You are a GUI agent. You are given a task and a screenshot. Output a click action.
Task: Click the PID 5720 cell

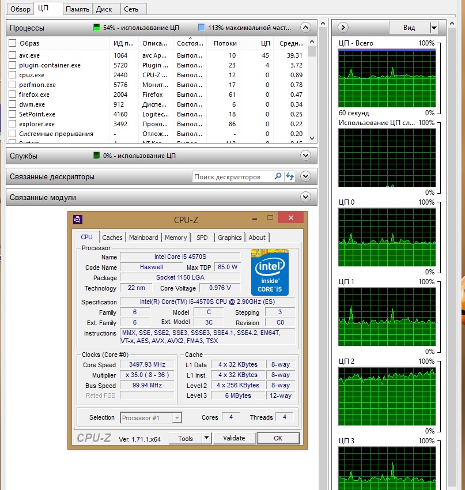[x=120, y=65]
